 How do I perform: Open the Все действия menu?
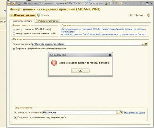pos(137,15)
